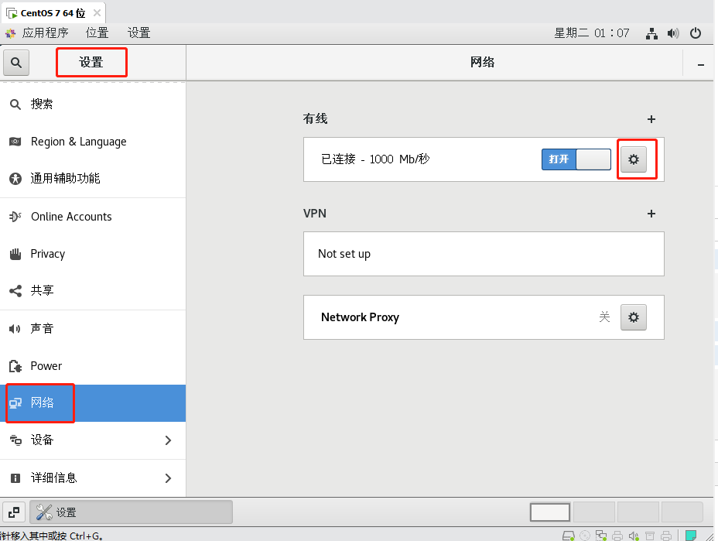Click the Privacy hand icon
Screen dimensions: 718x541
coord(15,254)
